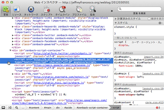This screenshot has width=164, height=110.
Task: Expand the zenback-links div node
Action: [x=13, y=18]
